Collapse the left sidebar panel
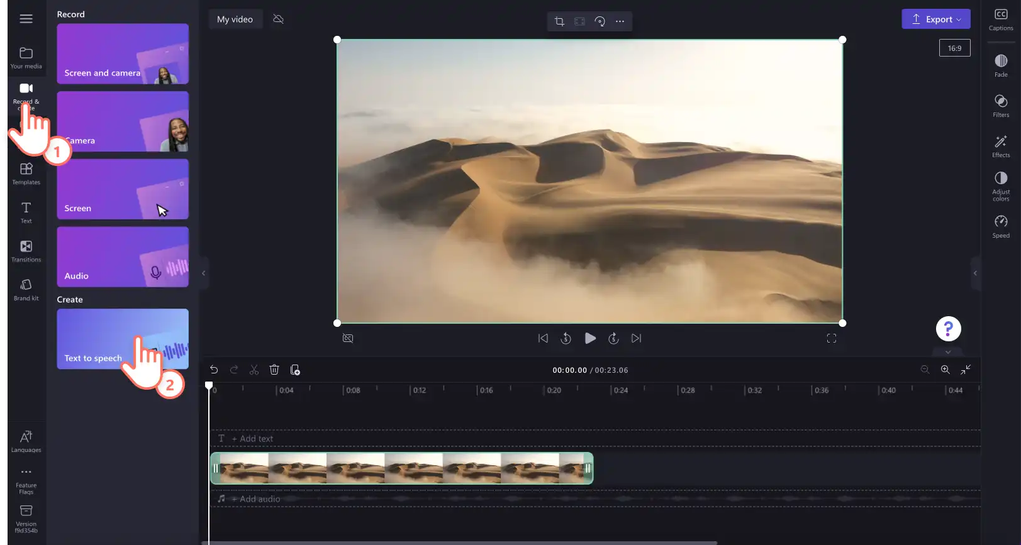The height and width of the screenshot is (545, 1021). coord(203,273)
